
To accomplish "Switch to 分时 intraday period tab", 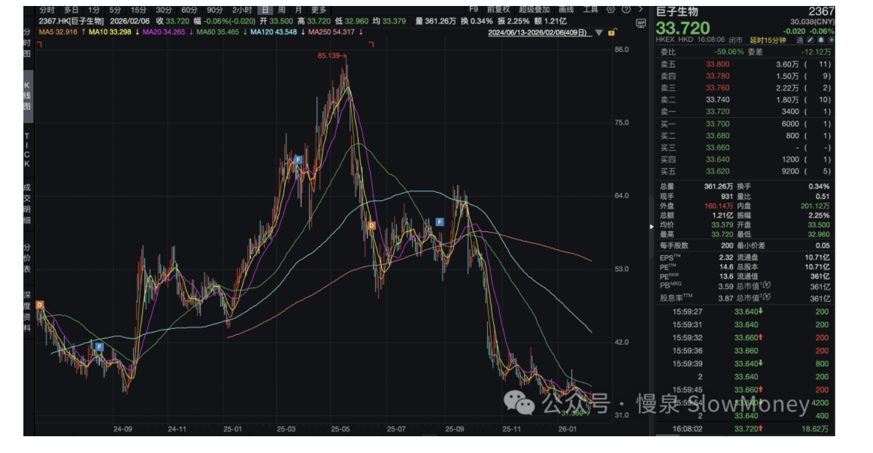I will pos(47,10).
